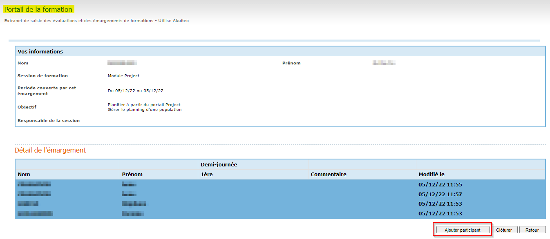Click the Commentaire column header
Screen dimensions: 550x239
(329, 175)
